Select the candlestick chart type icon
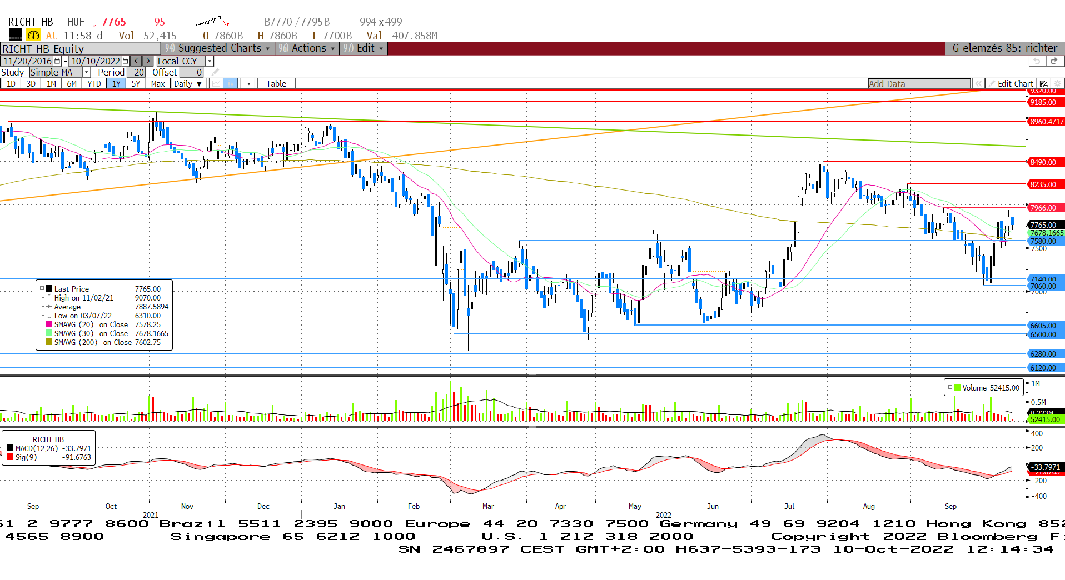This screenshot has width=1065, height=580. coord(231,84)
